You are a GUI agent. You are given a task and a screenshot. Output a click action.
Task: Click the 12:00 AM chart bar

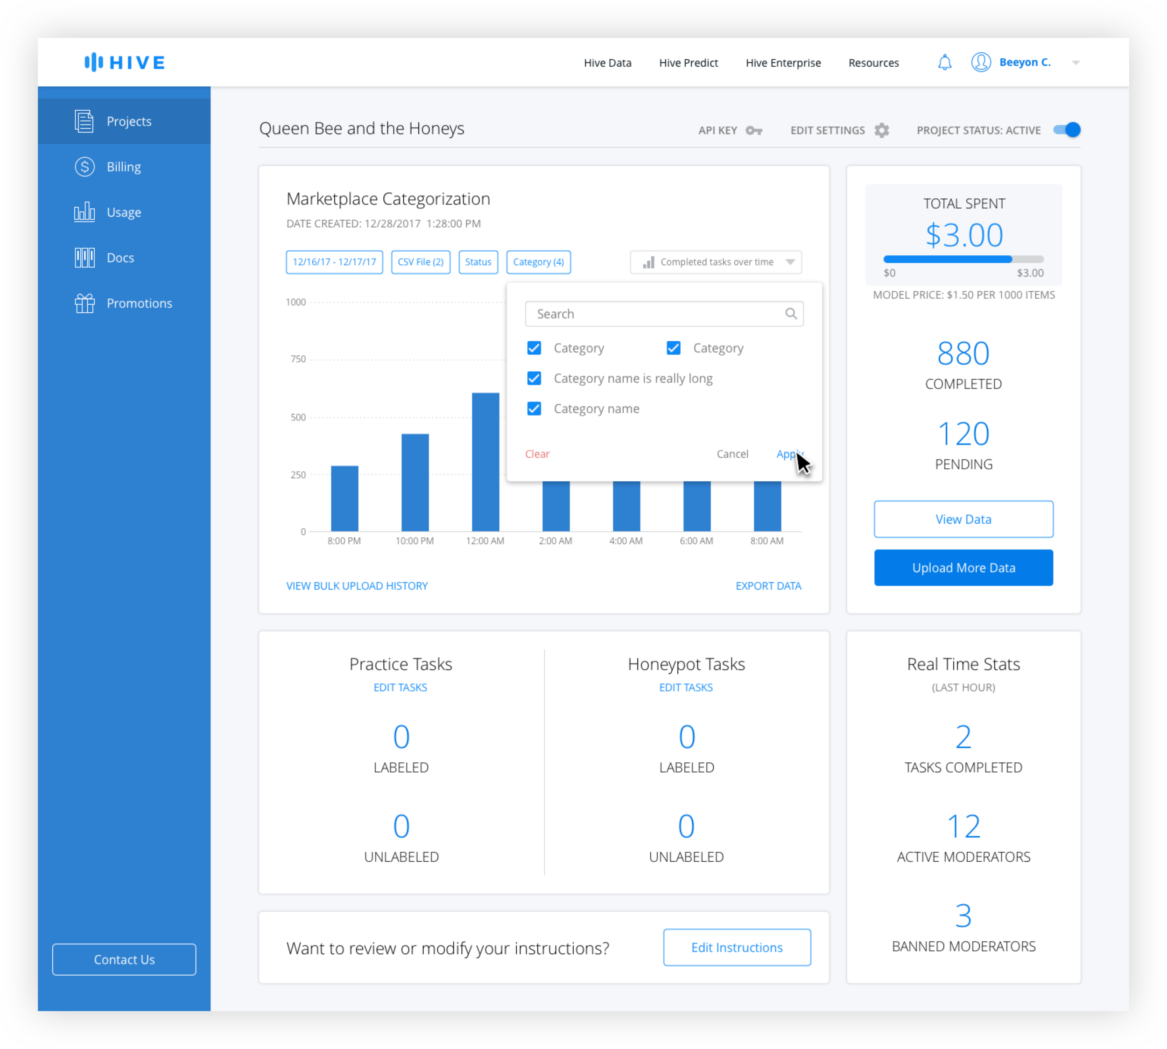485,462
